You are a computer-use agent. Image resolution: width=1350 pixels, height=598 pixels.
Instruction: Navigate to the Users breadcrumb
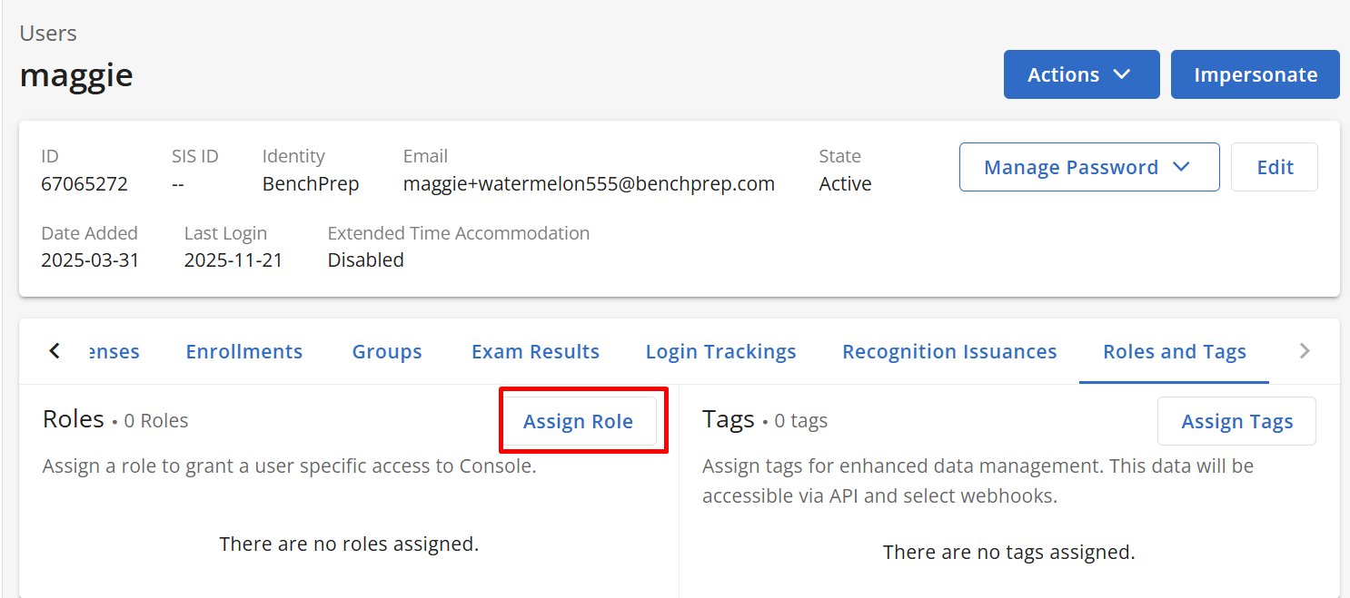coord(48,34)
